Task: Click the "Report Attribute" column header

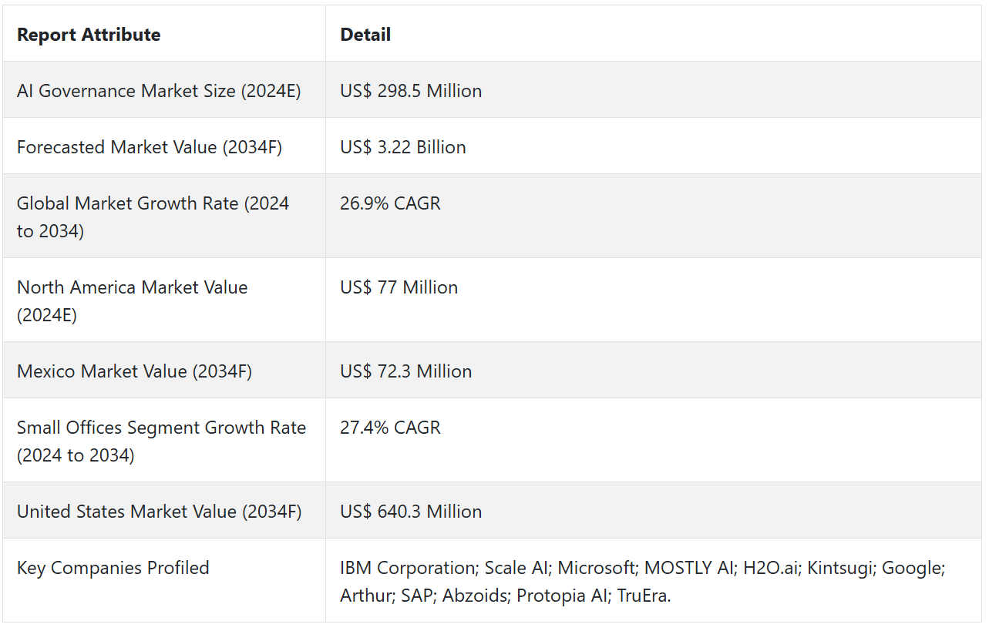Action: point(89,35)
